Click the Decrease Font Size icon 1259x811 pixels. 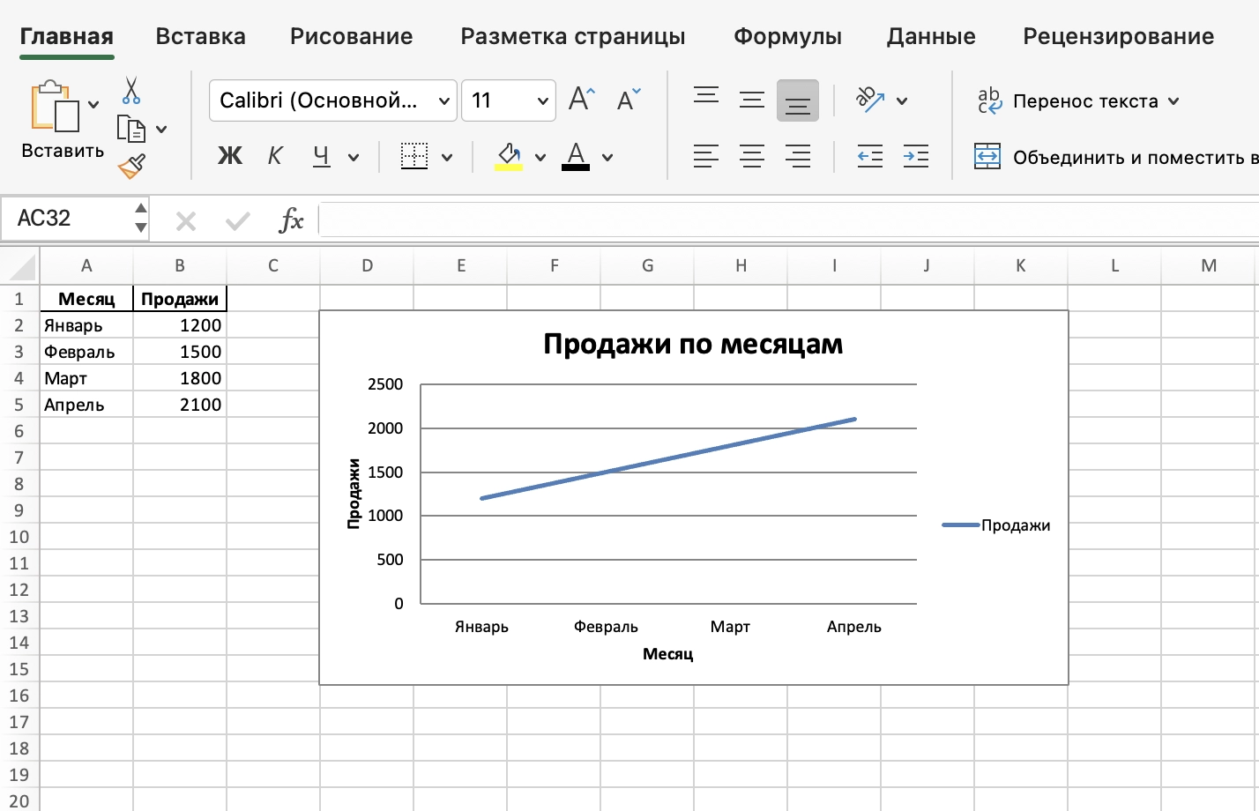[x=629, y=100]
